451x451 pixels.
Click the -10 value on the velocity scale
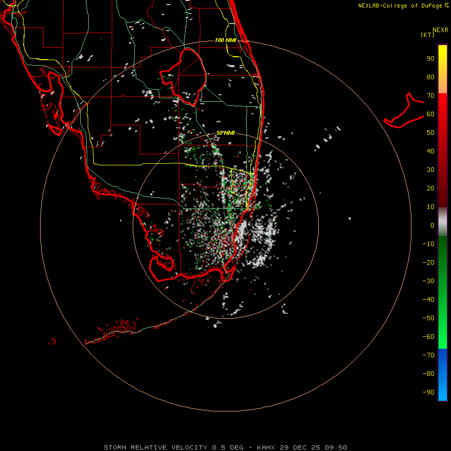[428, 244]
